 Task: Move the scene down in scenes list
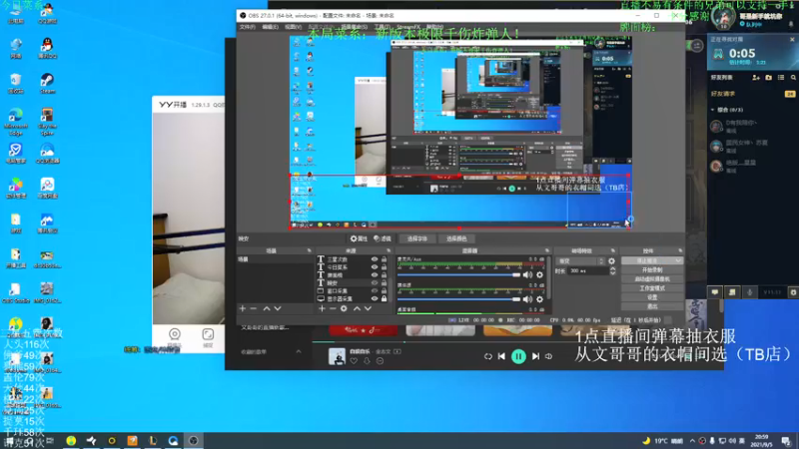tap(278, 308)
